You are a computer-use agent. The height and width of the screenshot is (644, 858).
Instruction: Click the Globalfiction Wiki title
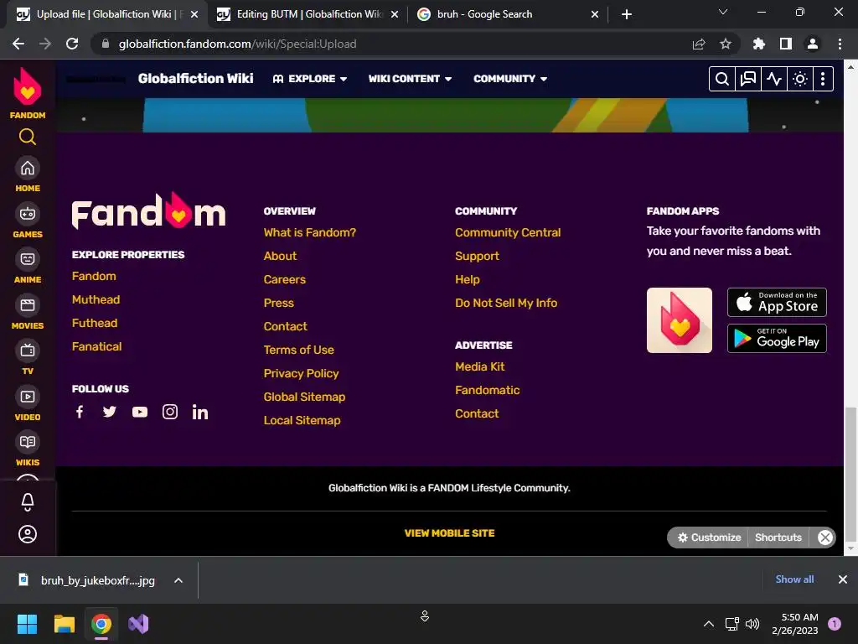point(195,78)
